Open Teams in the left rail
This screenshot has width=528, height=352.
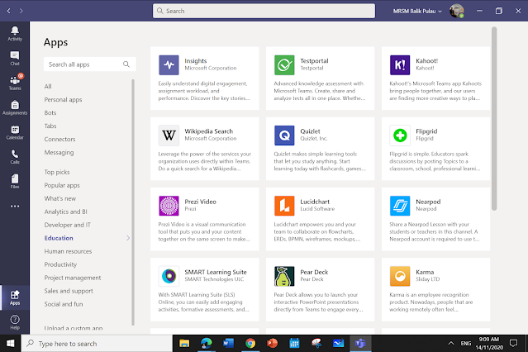pos(15,83)
